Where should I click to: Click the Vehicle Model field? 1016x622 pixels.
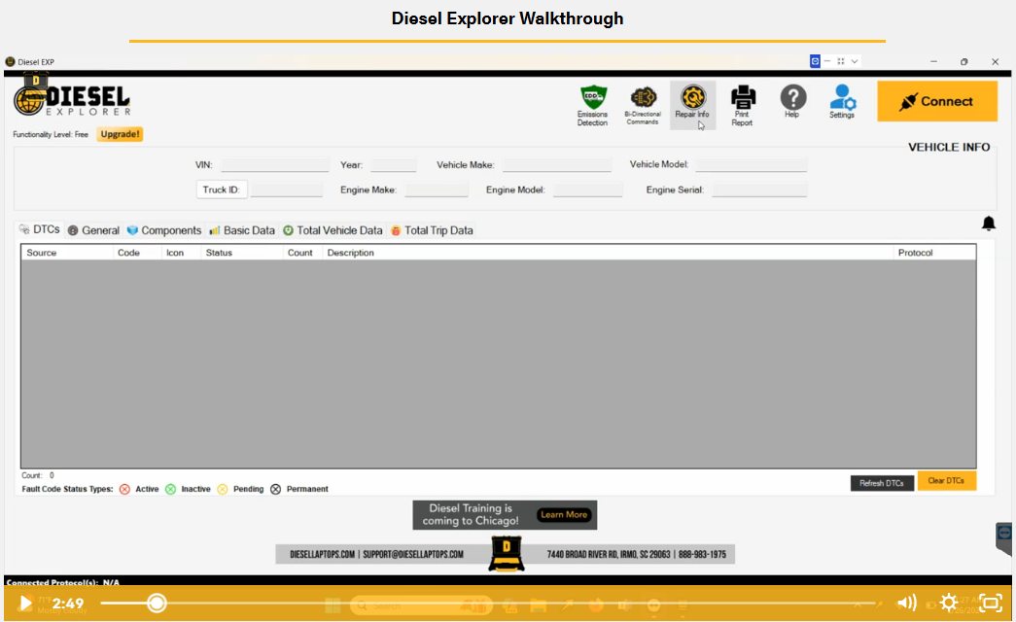(x=751, y=164)
